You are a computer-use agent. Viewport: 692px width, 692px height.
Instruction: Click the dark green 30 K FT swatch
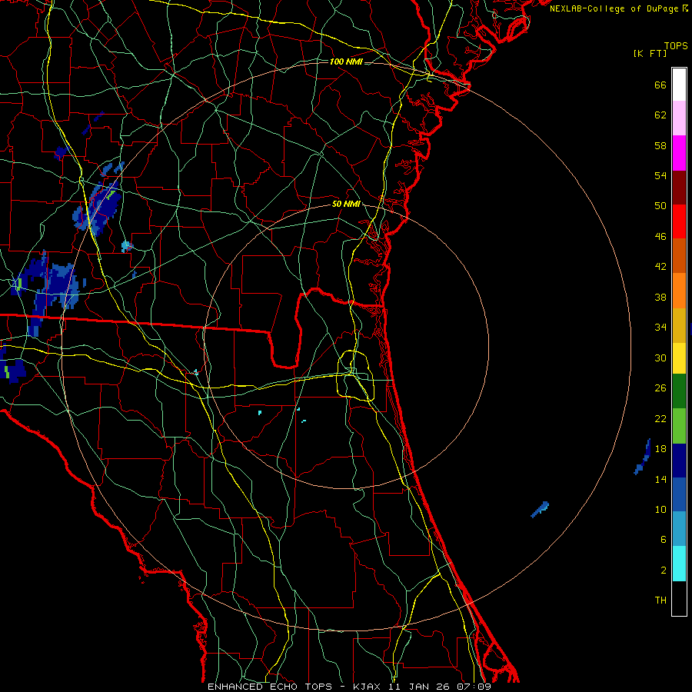[x=679, y=391]
